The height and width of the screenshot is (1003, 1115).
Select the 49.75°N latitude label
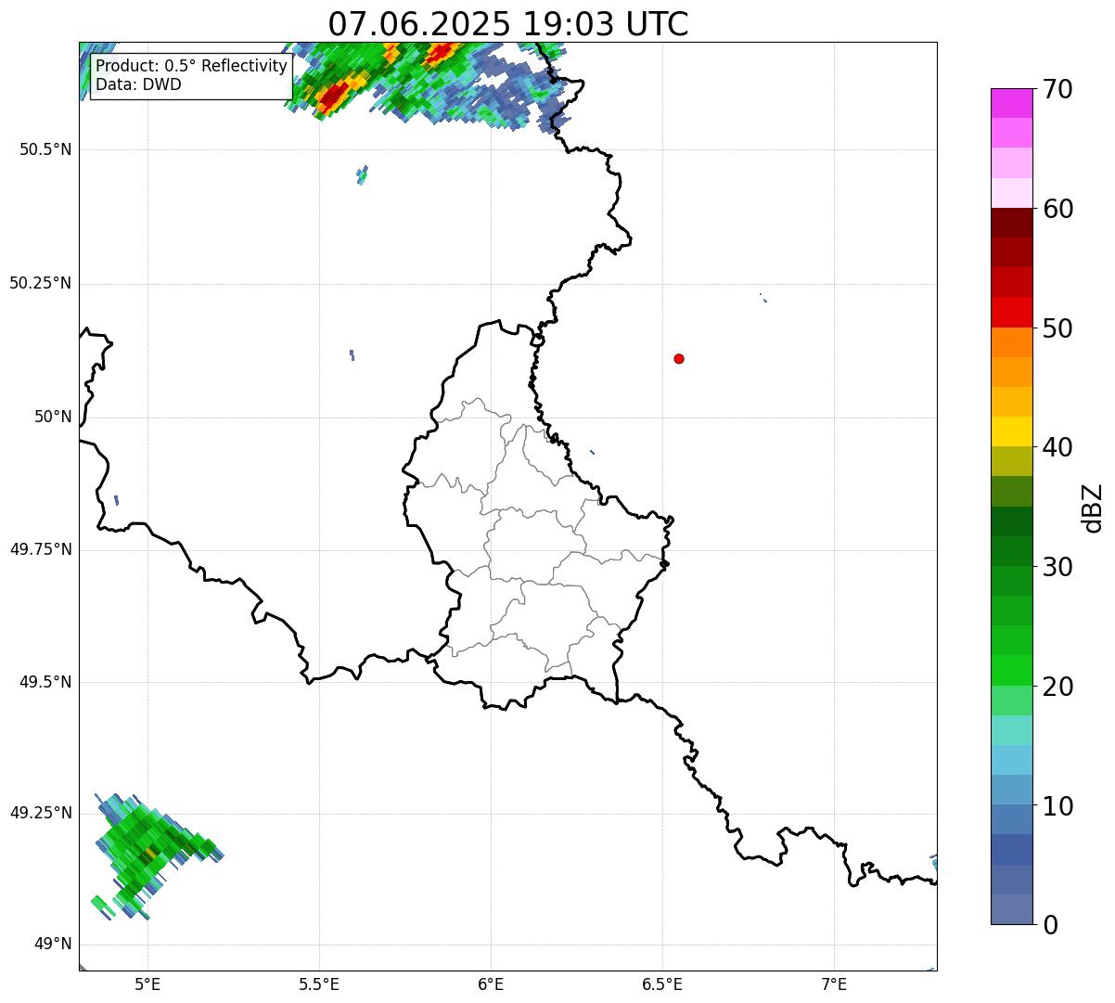click(x=41, y=549)
